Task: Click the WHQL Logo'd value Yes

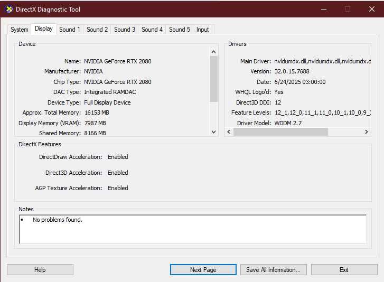Action: click(x=279, y=92)
